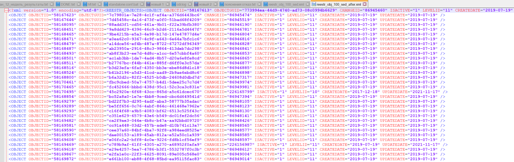
Task: Click the encoding value "utf-8"
Action: pos(91,10)
